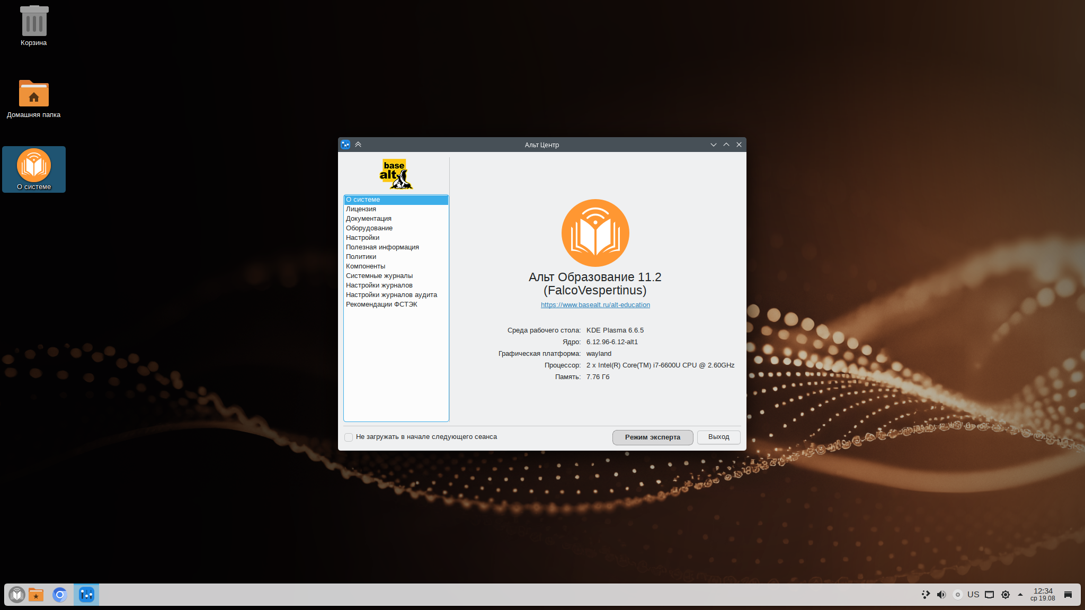This screenshot has height=610, width=1085.
Task: Open the Оборудование section
Action: click(x=396, y=228)
